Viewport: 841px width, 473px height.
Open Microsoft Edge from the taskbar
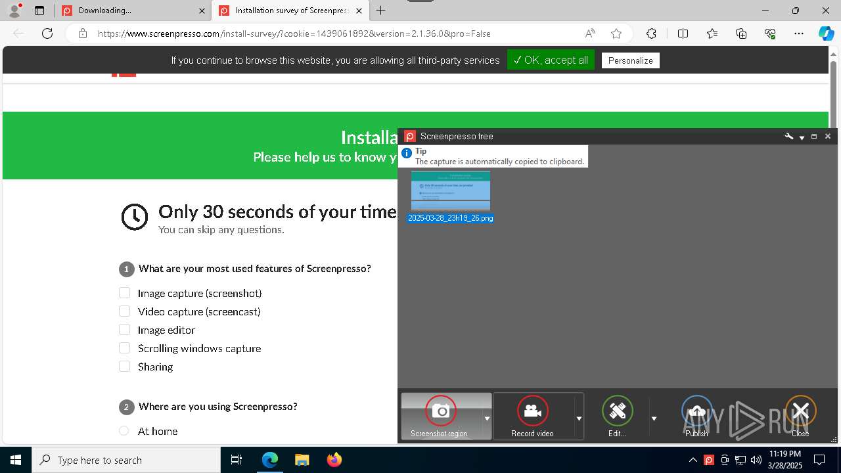coord(270,460)
